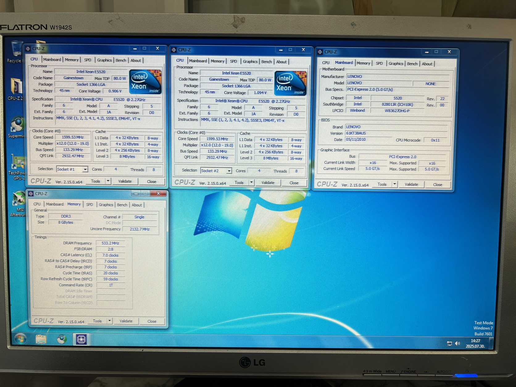Viewport: 516px width, 387px height.
Task: Click Validate in the Socket #2 CPU-Z window
Action: pyautogui.click(x=268, y=182)
